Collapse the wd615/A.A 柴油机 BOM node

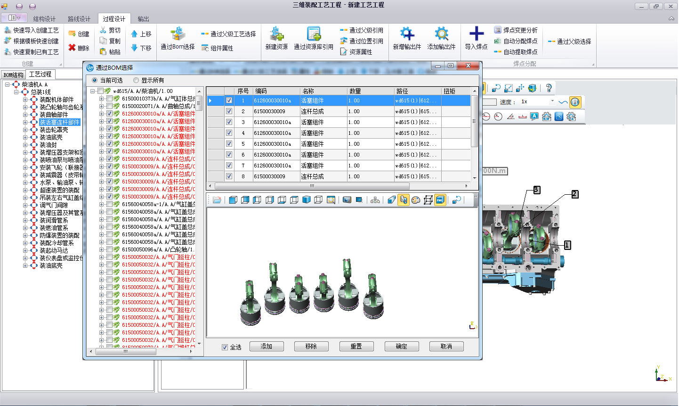pos(93,91)
